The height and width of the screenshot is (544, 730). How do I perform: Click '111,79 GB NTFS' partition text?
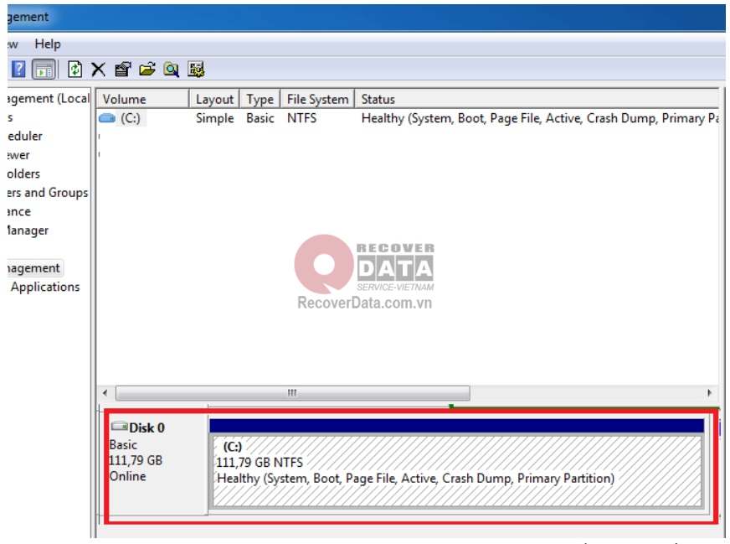pyautogui.click(x=260, y=463)
